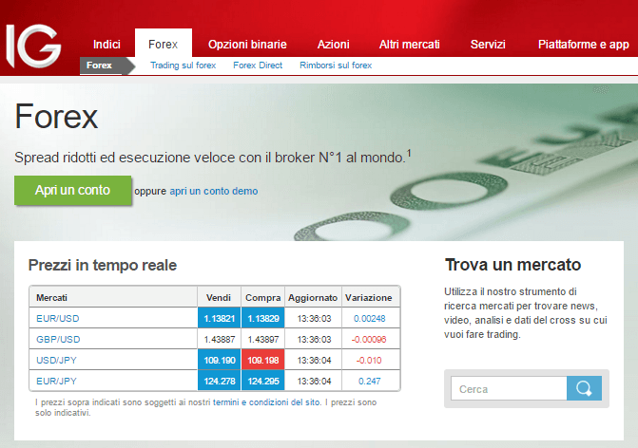Click GBP/USD sell price 1.43887
This screenshot has height=448, width=638.
click(220, 339)
